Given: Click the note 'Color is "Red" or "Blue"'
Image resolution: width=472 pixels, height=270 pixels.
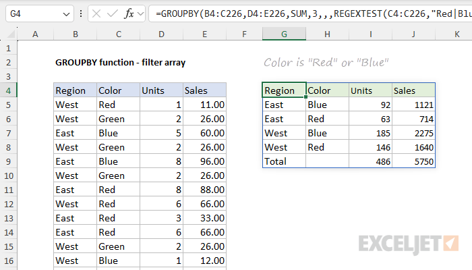Looking at the screenshot, I should [x=326, y=62].
